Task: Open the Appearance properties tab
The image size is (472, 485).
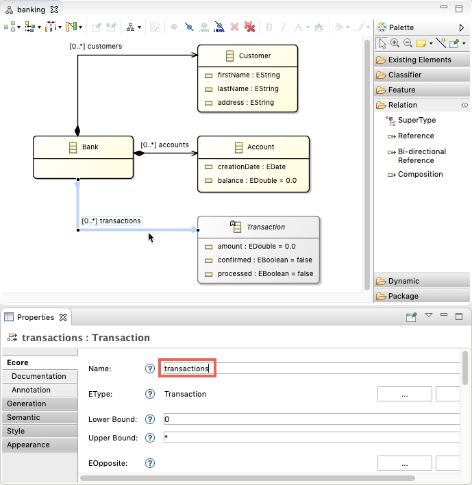Action: [x=40, y=445]
